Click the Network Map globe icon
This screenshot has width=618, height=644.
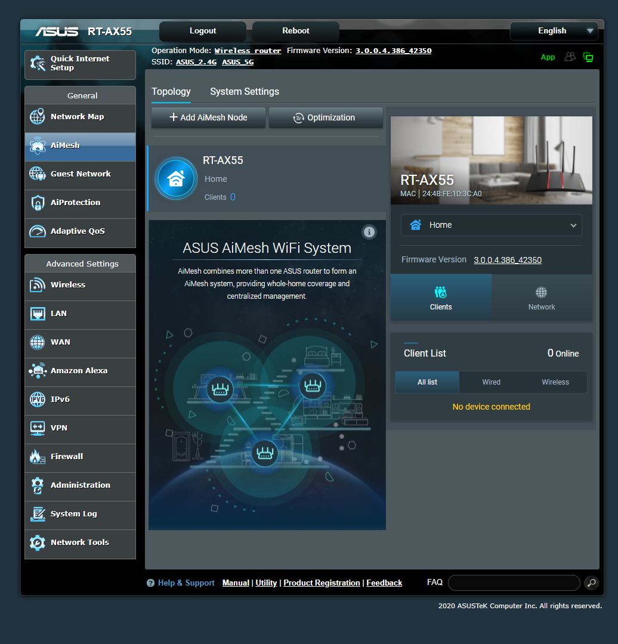[x=38, y=117]
